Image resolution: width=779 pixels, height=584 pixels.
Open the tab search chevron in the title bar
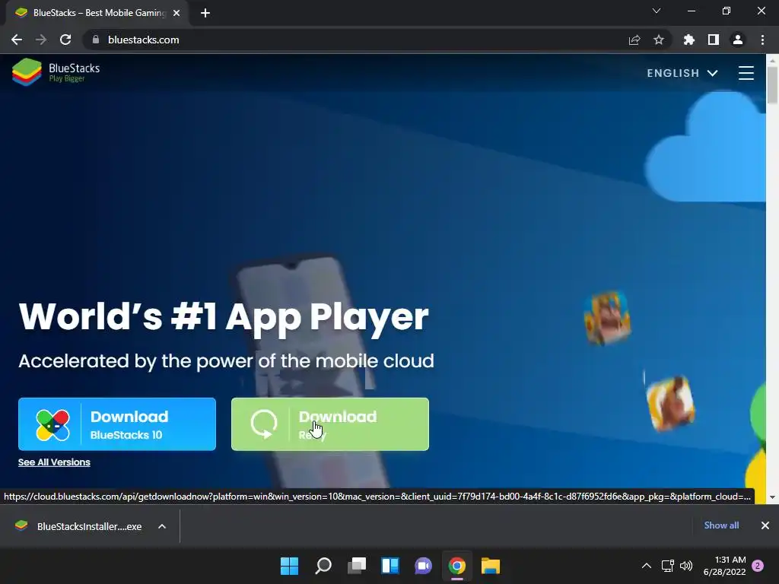[x=657, y=11]
